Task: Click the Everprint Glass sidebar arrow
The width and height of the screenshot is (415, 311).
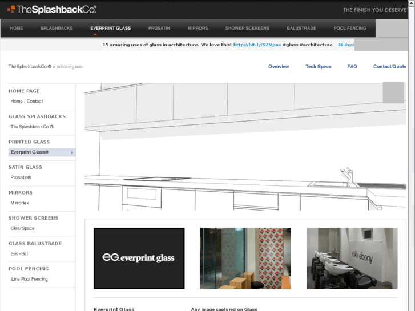Action: point(72,152)
